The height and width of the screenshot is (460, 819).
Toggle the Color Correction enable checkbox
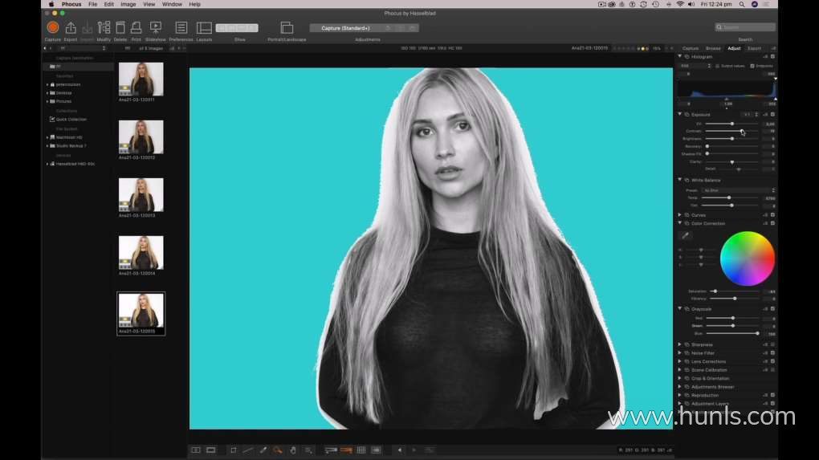click(x=772, y=223)
